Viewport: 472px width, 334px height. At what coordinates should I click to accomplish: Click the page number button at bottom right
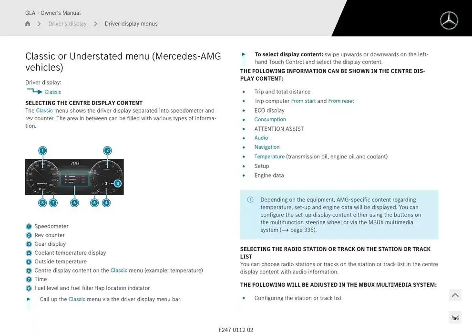pyautogui.click(x=455, y=318)
